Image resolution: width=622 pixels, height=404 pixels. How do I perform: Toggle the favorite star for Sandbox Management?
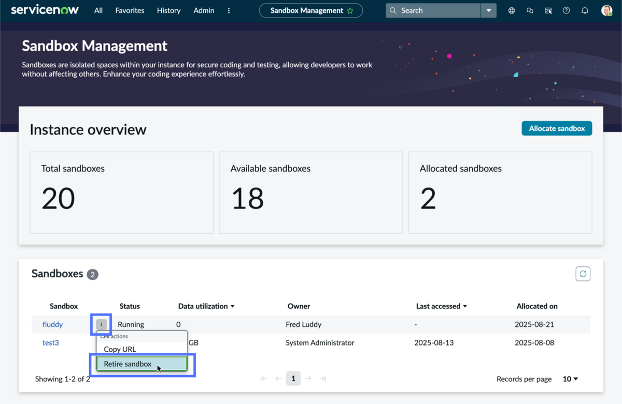(x=350, y=10)
